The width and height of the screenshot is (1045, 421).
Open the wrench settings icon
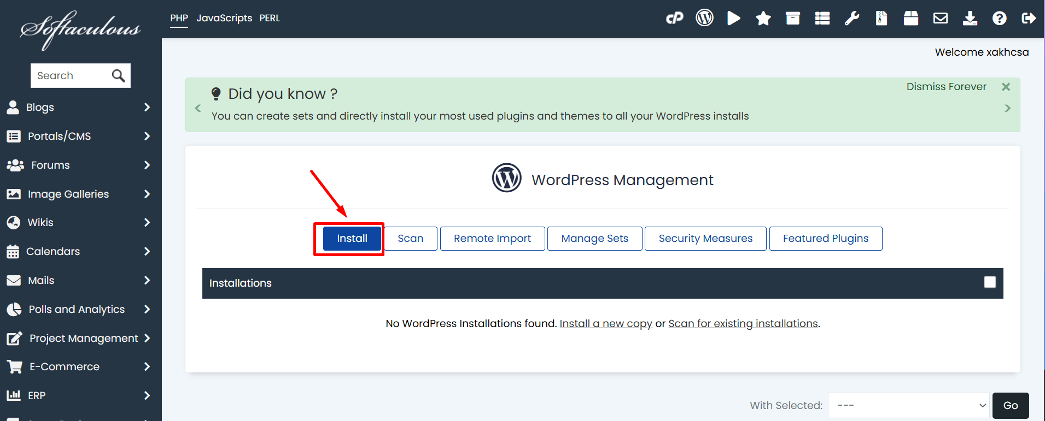pyautogui.click(x=852, y=19)
